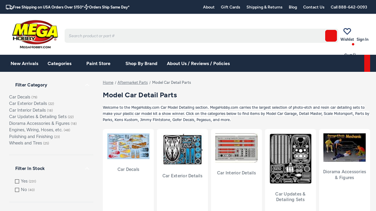This screenshot has width=376, height=211.
Task: Collapse the Filter Category section
Action: [x=87, y=85]
